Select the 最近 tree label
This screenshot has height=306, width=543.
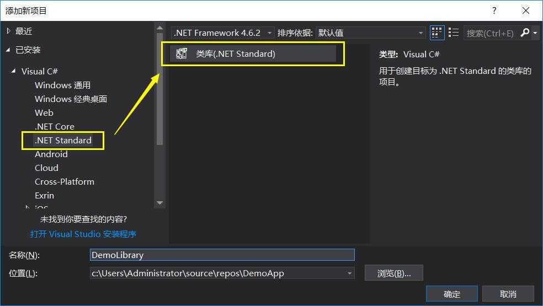(24, 31)
